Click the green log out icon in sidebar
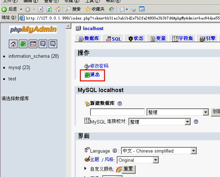 (23, 44)
